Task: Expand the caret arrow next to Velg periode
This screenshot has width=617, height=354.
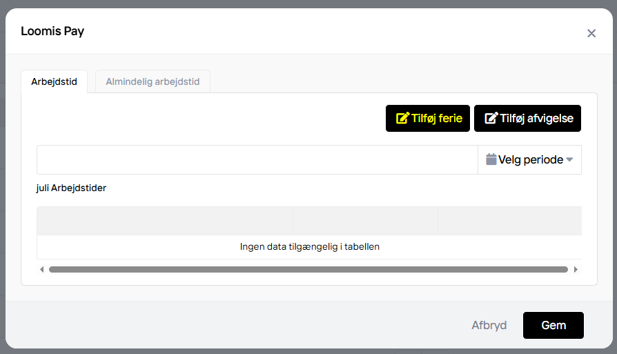Action: pos(569,160)
